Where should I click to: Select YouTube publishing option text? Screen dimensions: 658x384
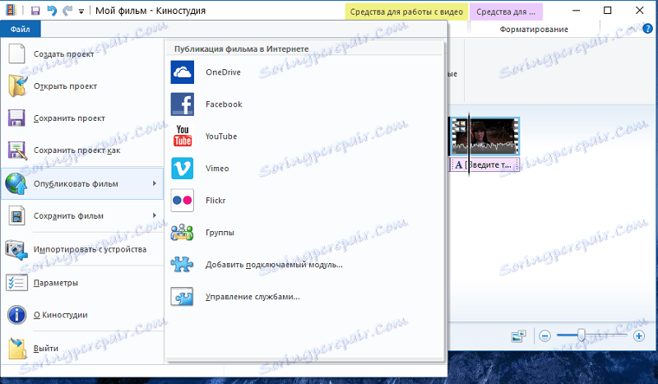pyautogui.click(x=220, y=136)
